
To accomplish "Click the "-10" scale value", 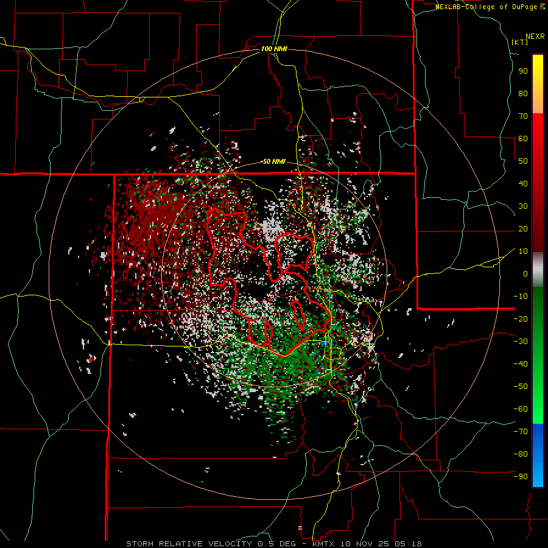I will pos(521,297).
